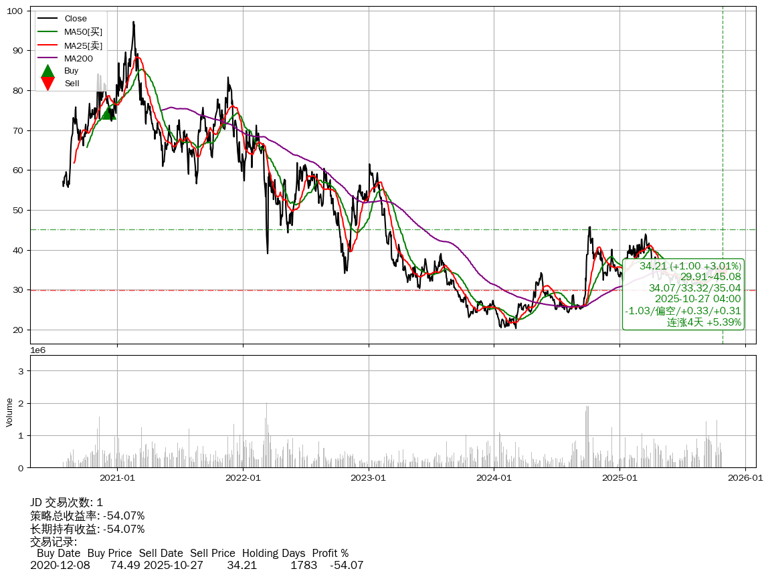Select the Profit % column header
770x577 pixels.
point(330,554)
